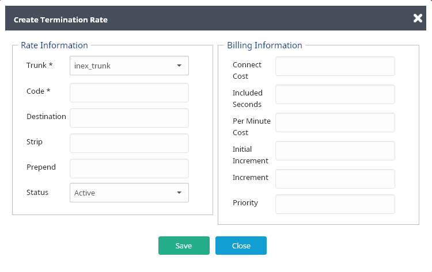Open the Status dropdown showing Active
This screenshot has width=432, height=272.
coord(129,193)
